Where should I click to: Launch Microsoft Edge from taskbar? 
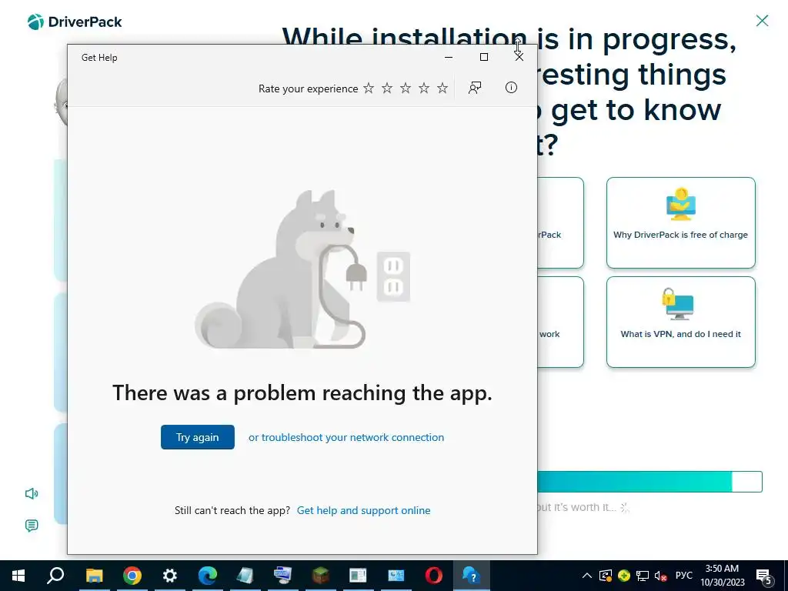point(208,576)
